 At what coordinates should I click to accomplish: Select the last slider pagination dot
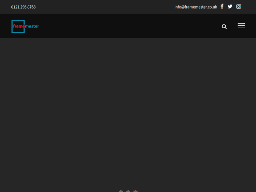136,191
